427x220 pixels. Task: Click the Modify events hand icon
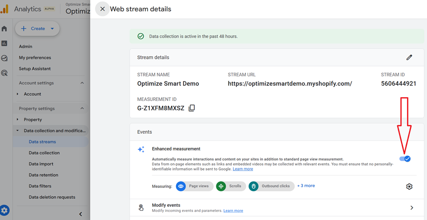pos(141,208)
